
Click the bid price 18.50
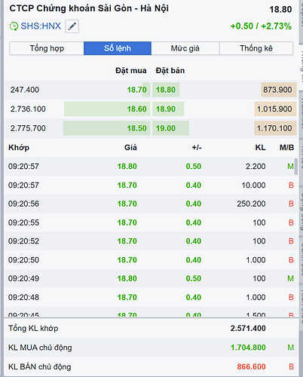136,128
